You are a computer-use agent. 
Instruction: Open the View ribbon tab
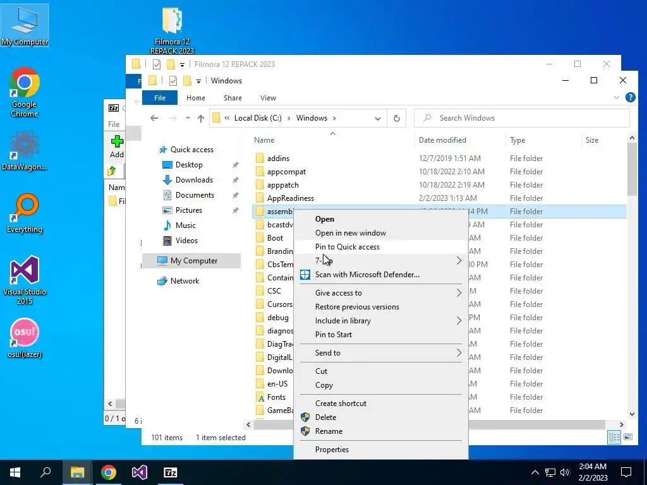point(268,98)
